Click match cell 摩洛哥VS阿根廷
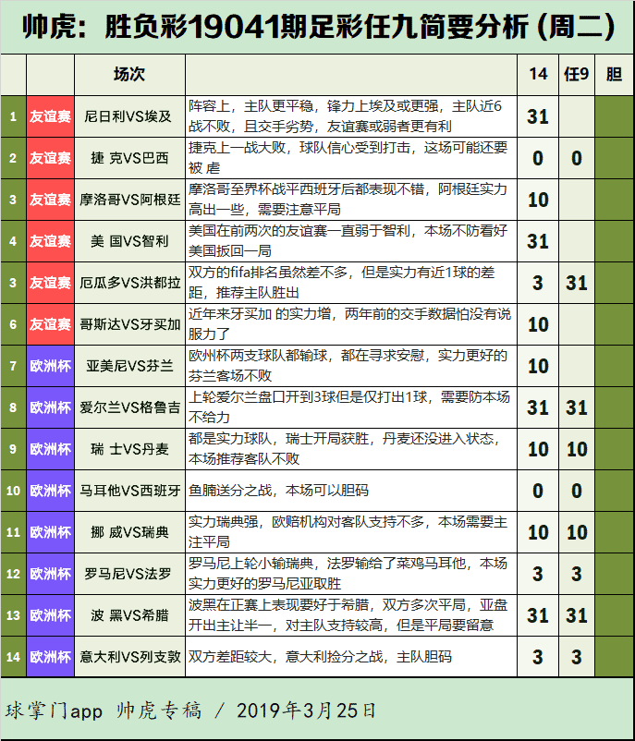Image resolution: width=635 pixels, height=741 pixels. [129, 200]
